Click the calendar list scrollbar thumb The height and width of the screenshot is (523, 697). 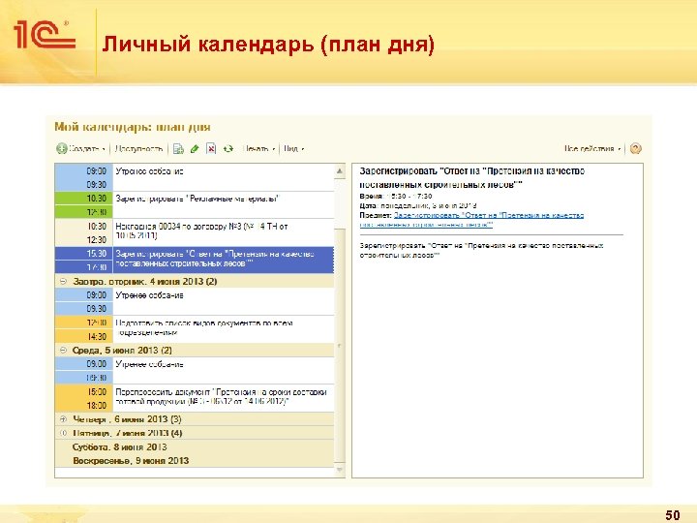tap(340, 345)
